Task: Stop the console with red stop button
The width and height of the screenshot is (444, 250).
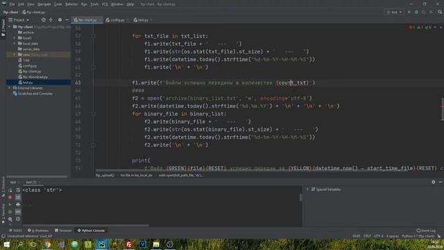Action: [10, 197]
